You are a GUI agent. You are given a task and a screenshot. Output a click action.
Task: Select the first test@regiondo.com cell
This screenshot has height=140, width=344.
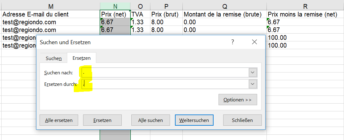coord(50,22)
